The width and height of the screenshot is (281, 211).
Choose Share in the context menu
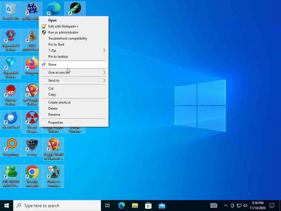pos(74,65)
